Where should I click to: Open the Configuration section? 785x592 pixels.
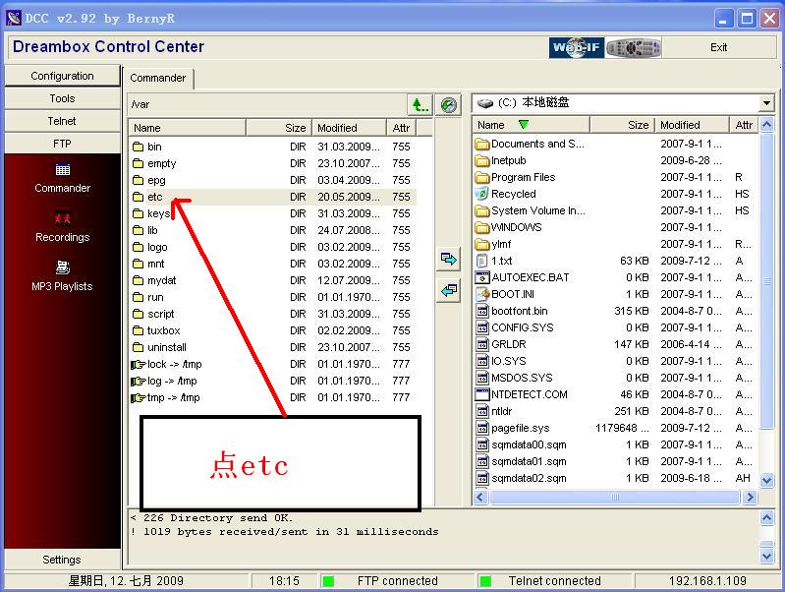click(62, 76)
